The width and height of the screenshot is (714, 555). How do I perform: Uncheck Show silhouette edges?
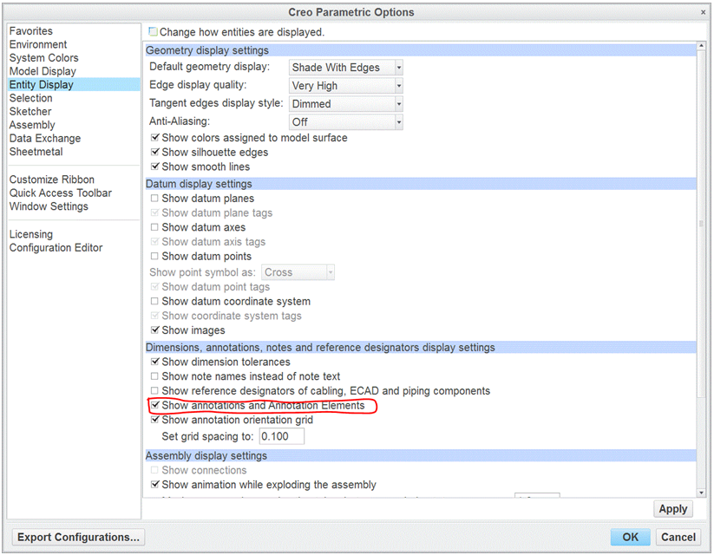pos(154,152)
